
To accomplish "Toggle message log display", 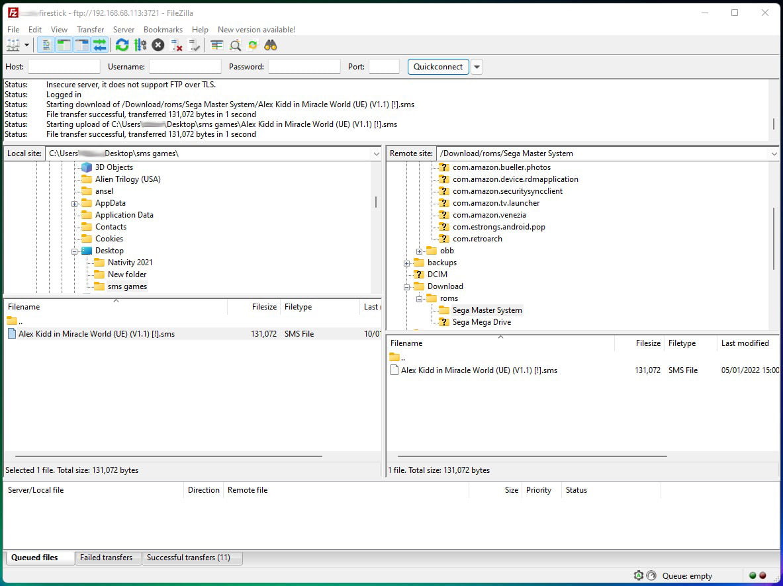I will [46, 46].
